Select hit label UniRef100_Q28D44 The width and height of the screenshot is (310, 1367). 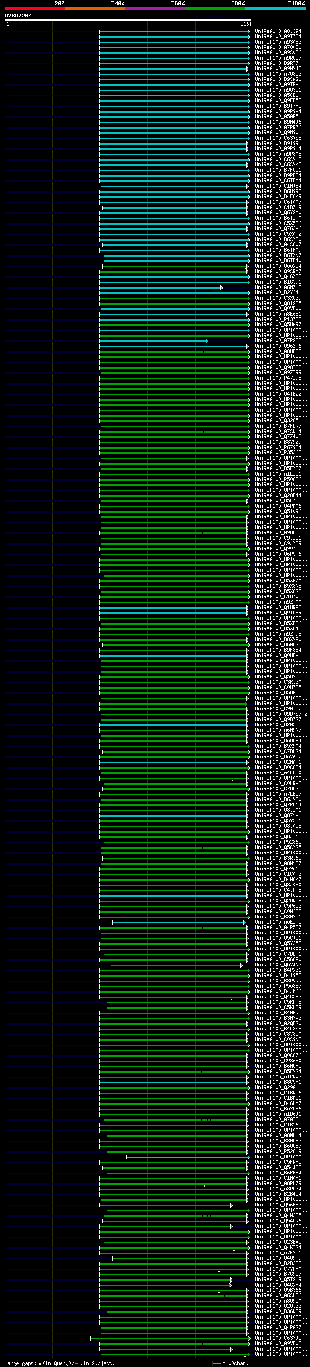coord(278,495)
